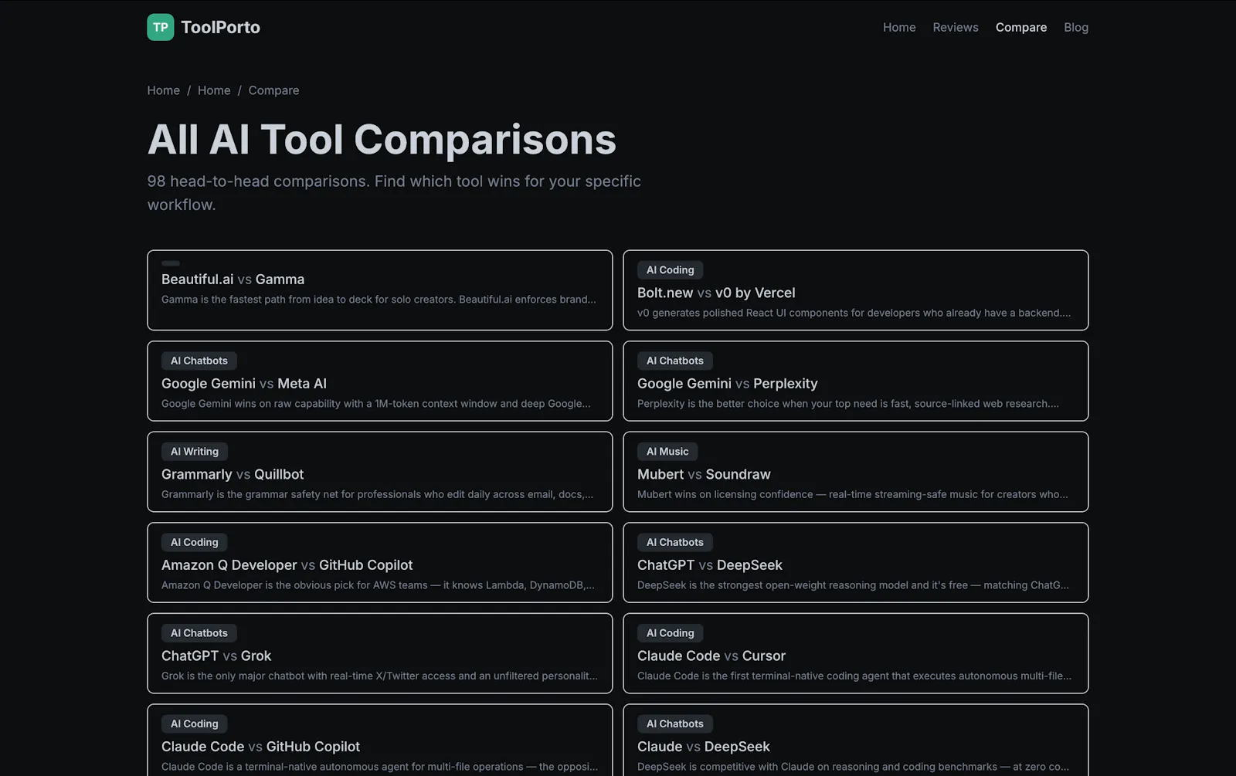The height and width of the screenshot is (776, 1236).
Task: Open Claude vs DeepSeek comparison
Action: coord(856,740)
